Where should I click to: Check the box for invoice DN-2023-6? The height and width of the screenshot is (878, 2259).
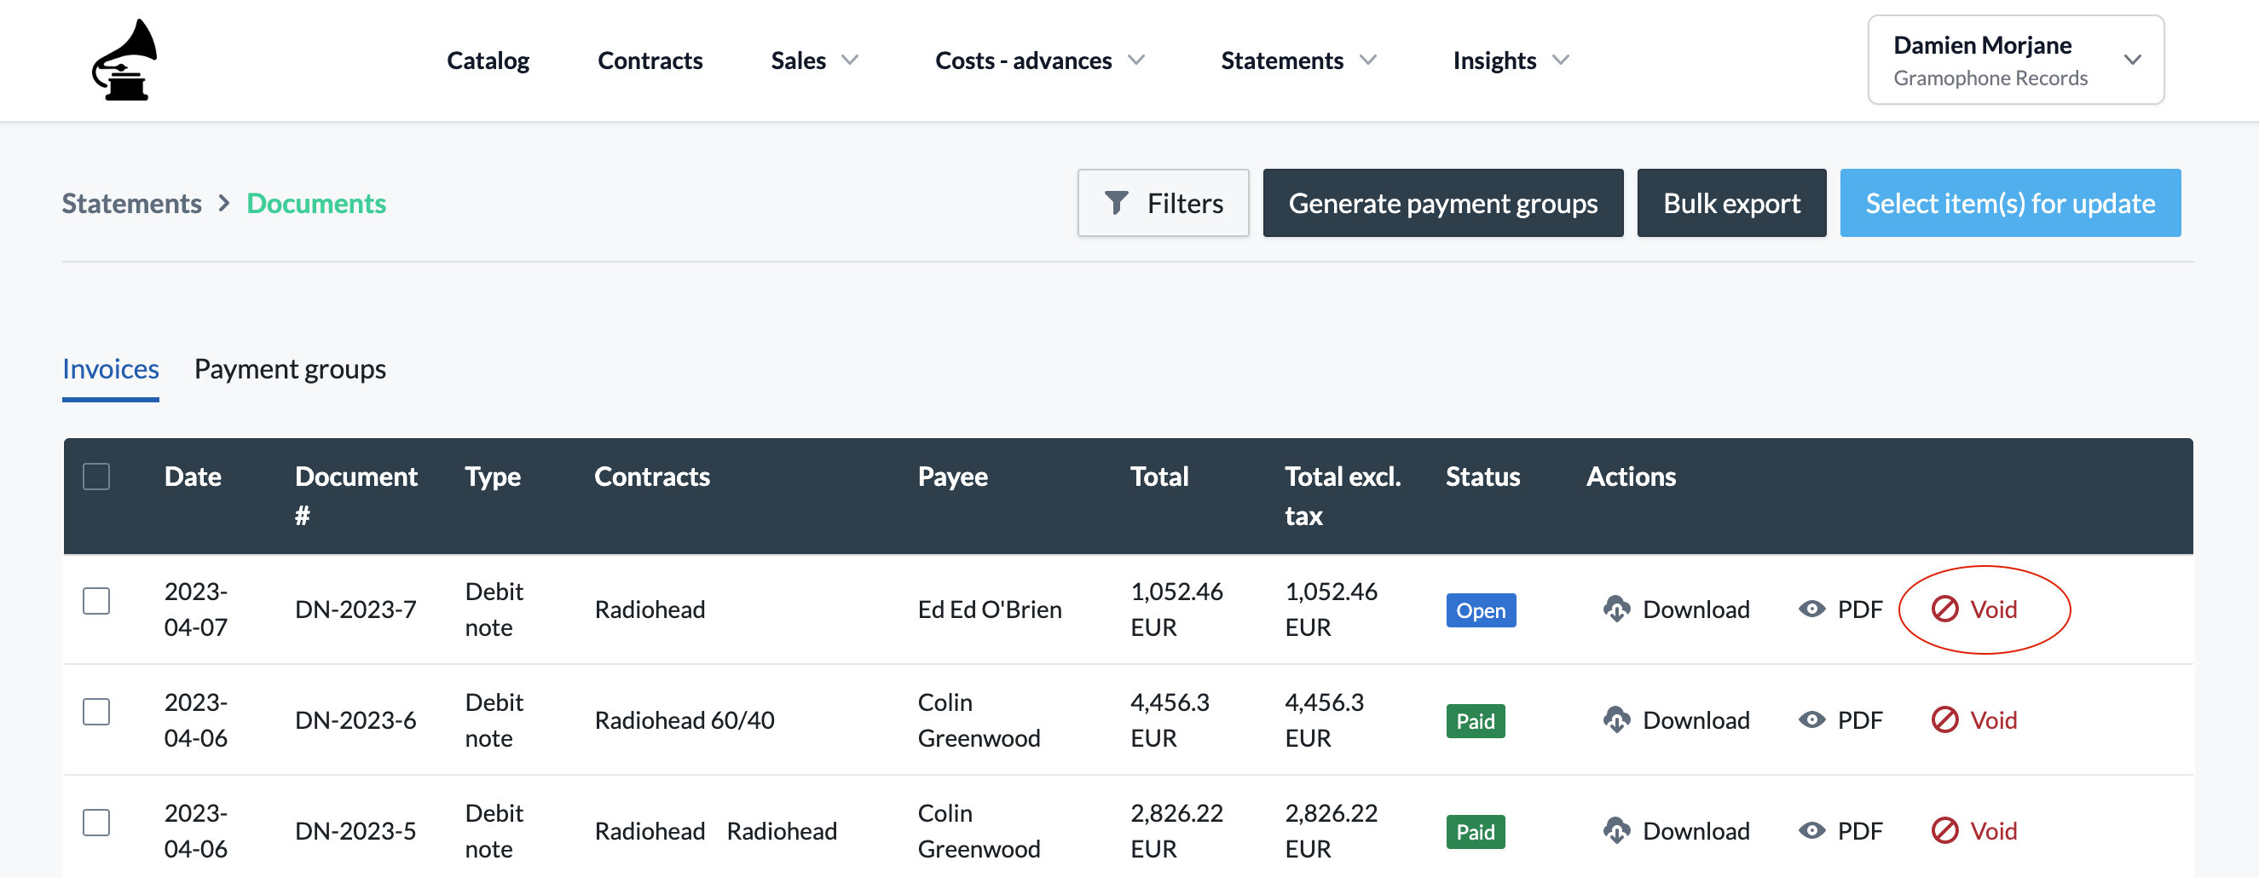coord(96,711)
